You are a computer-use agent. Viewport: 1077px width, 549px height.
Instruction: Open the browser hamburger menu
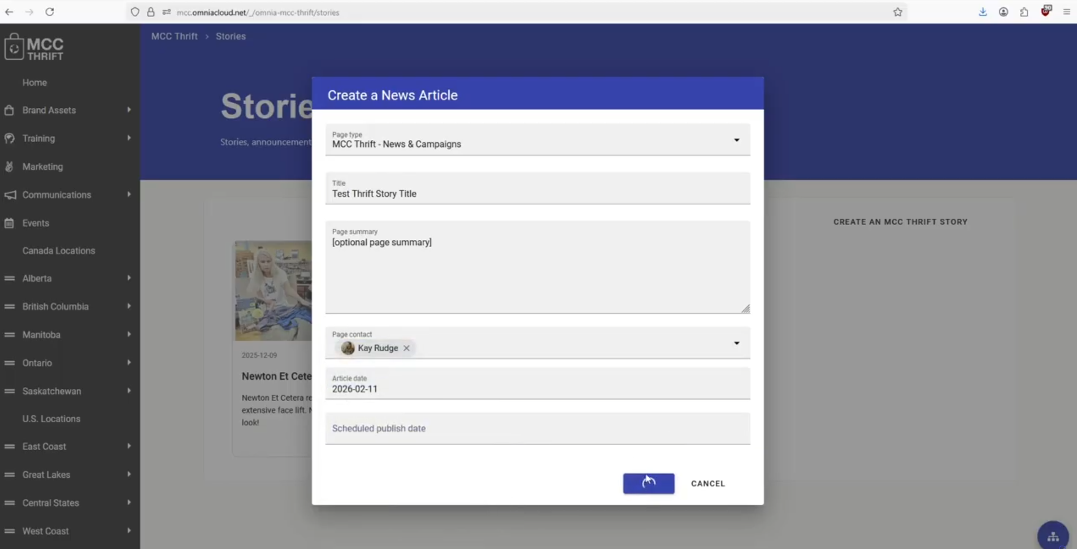tap(1067, 12)
